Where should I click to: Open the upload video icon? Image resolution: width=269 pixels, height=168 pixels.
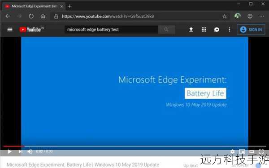pos(191,30)
